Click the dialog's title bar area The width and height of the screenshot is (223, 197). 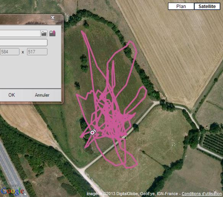tap(21, 19)
